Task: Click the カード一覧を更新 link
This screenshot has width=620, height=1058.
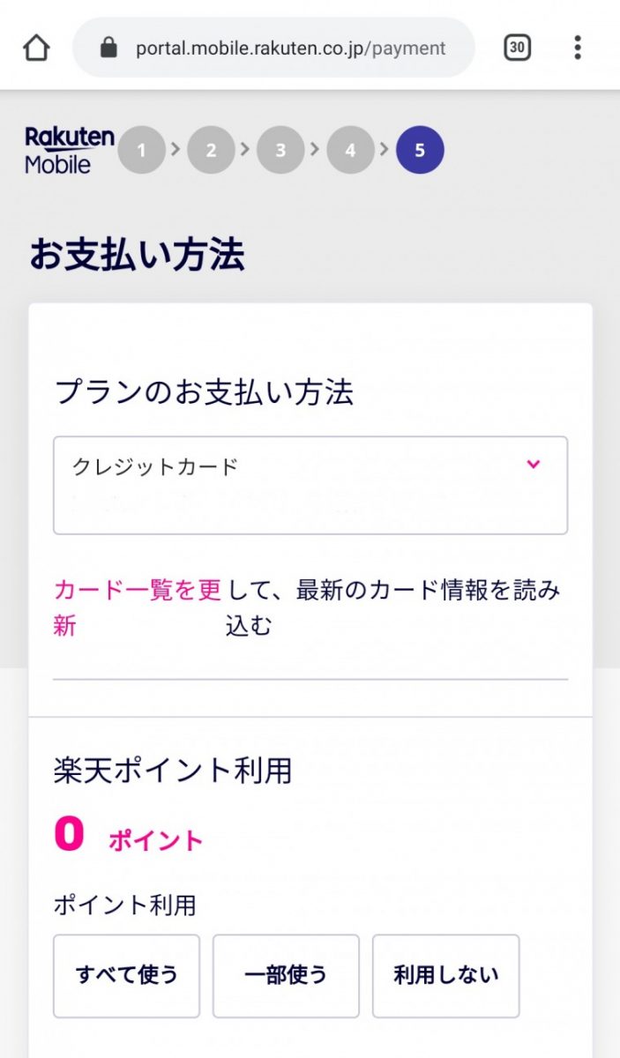Action: click(x=137, y=591)
